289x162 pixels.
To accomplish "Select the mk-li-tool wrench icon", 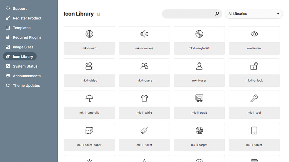I will click(x=254, y=98).
